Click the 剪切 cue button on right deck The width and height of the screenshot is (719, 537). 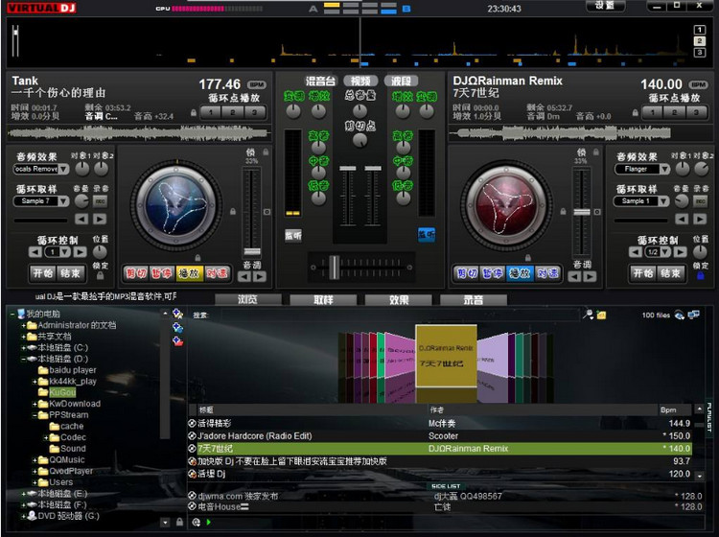(466, 273)
